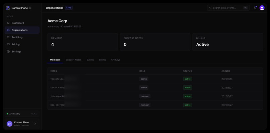Click the Control Plane logo icon
270x133 pixels.
8,8
